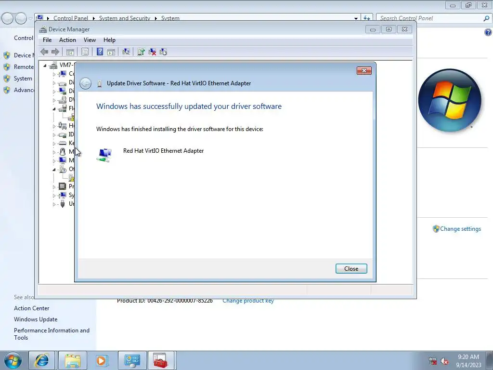Select the DVD/CD-ROM drives category icon
Screen dimensions: 493x370
pyautogui.click(x=63, y=100)
